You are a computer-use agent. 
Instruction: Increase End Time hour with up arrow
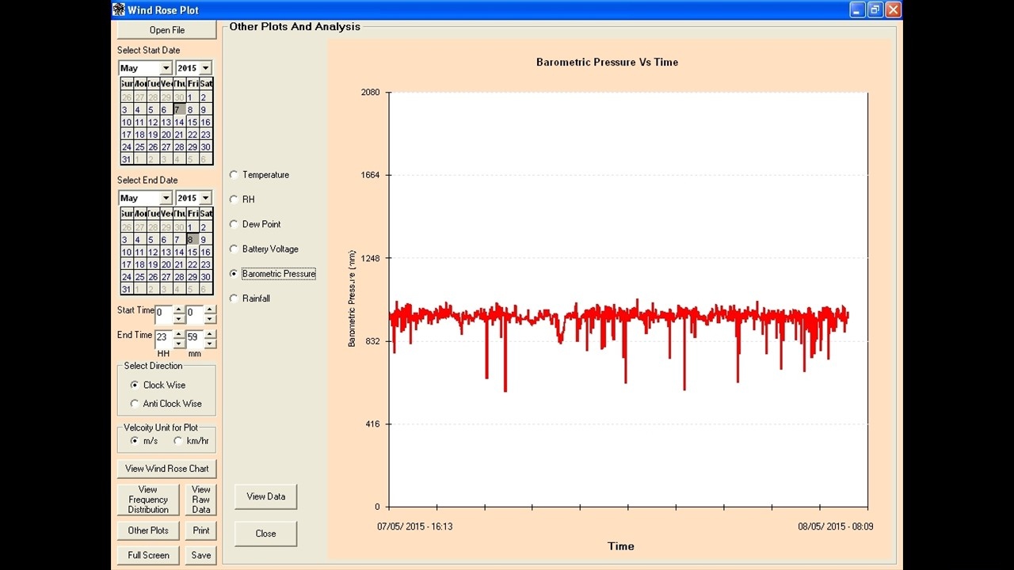[x=178, y=334]
